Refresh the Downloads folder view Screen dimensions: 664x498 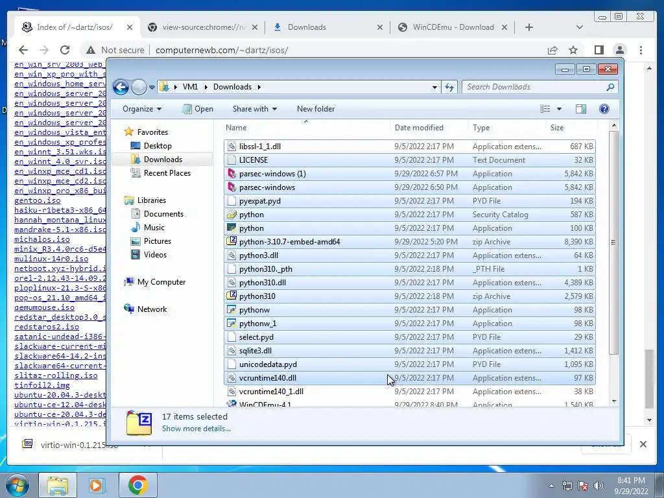449,88
